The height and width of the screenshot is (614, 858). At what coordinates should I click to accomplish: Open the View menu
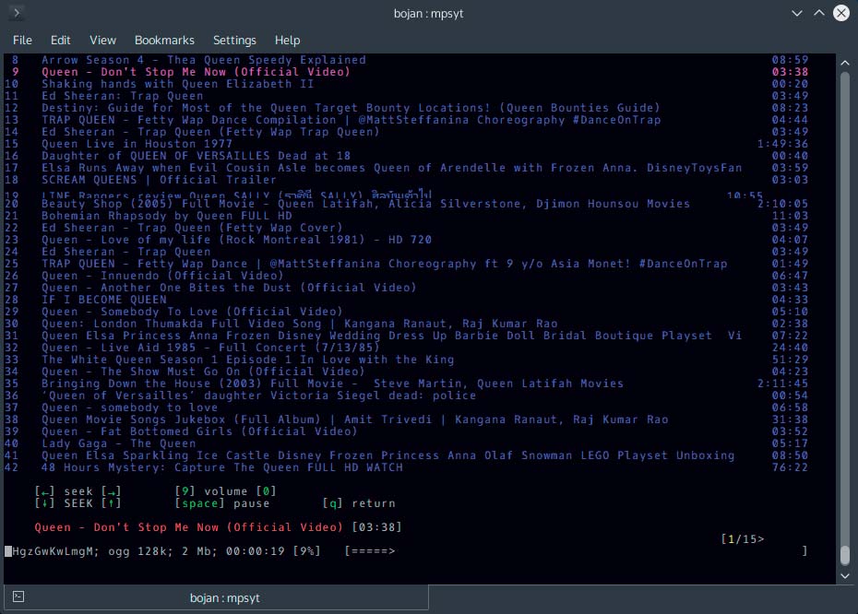[103, 40]
